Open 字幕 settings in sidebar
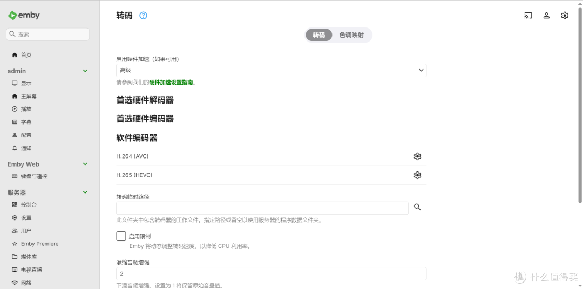 coord(26,122)
